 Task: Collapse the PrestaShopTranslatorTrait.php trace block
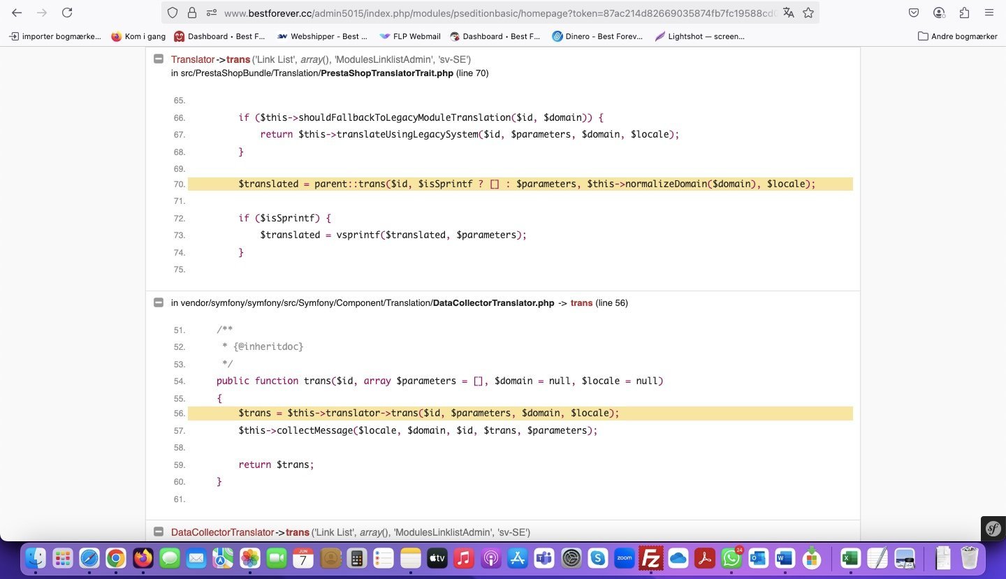coord(159,59)
